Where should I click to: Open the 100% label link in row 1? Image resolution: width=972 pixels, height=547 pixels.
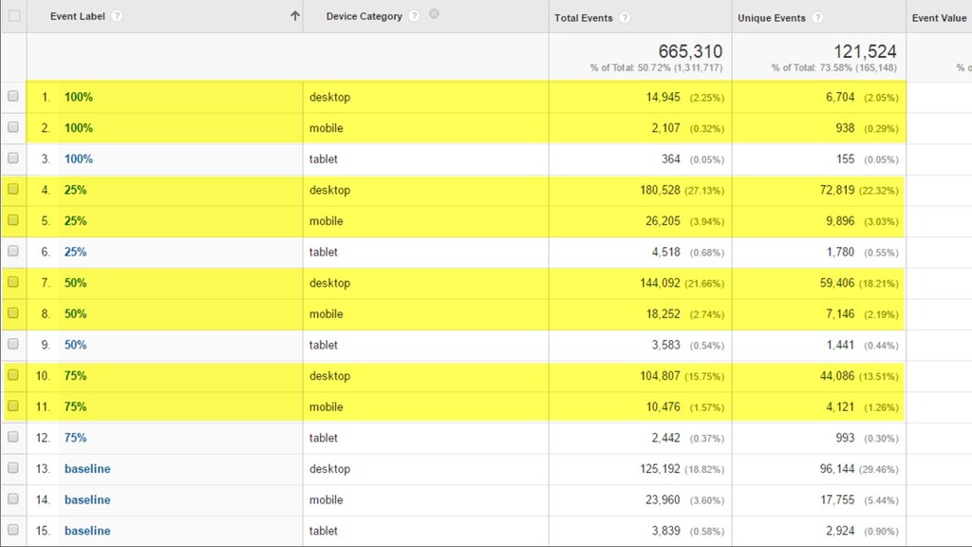[79, 98]
